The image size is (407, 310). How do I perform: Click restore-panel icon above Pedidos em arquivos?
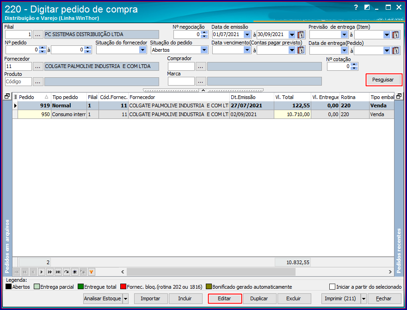coord(7,96)
